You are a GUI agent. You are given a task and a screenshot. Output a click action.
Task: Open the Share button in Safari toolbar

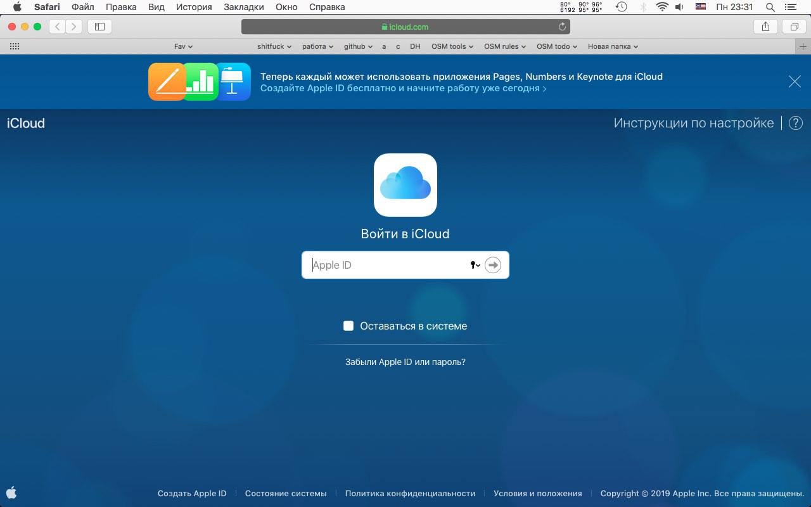tap(765, 27)
